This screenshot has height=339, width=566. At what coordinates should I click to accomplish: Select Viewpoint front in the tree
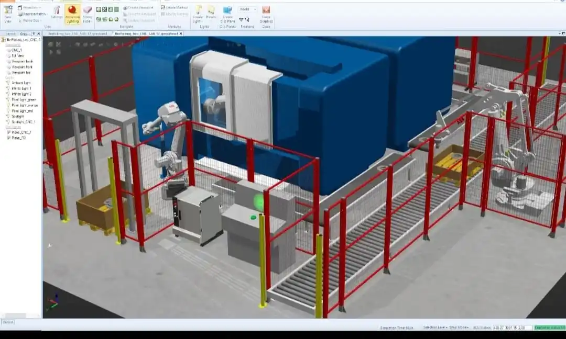[x=22, y=67]
